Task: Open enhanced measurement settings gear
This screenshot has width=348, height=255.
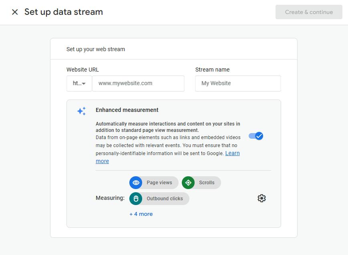Action: (262, 198)
